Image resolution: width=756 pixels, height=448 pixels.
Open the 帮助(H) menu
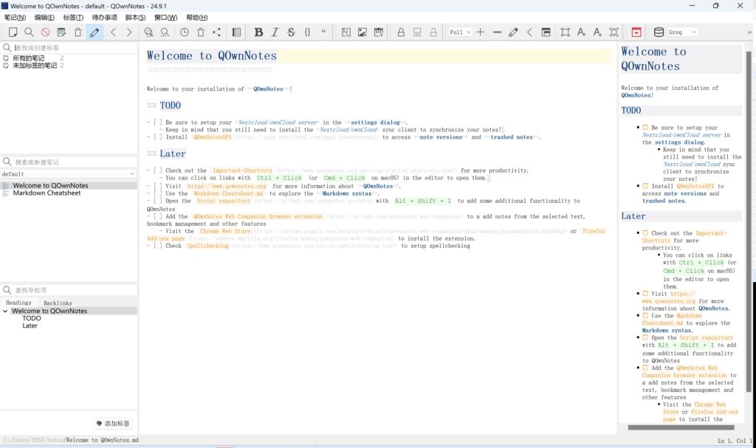[x=196, y=18]
